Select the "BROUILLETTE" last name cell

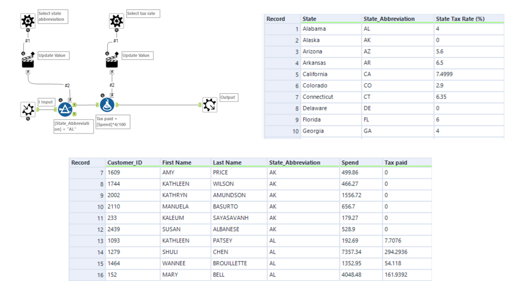(x=230, y=263)
